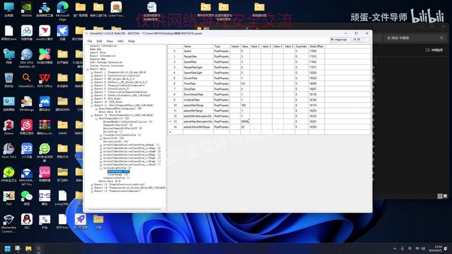The image size is (452, 254).
Task: Select Import Data in the tree
Action: [98, 52]
